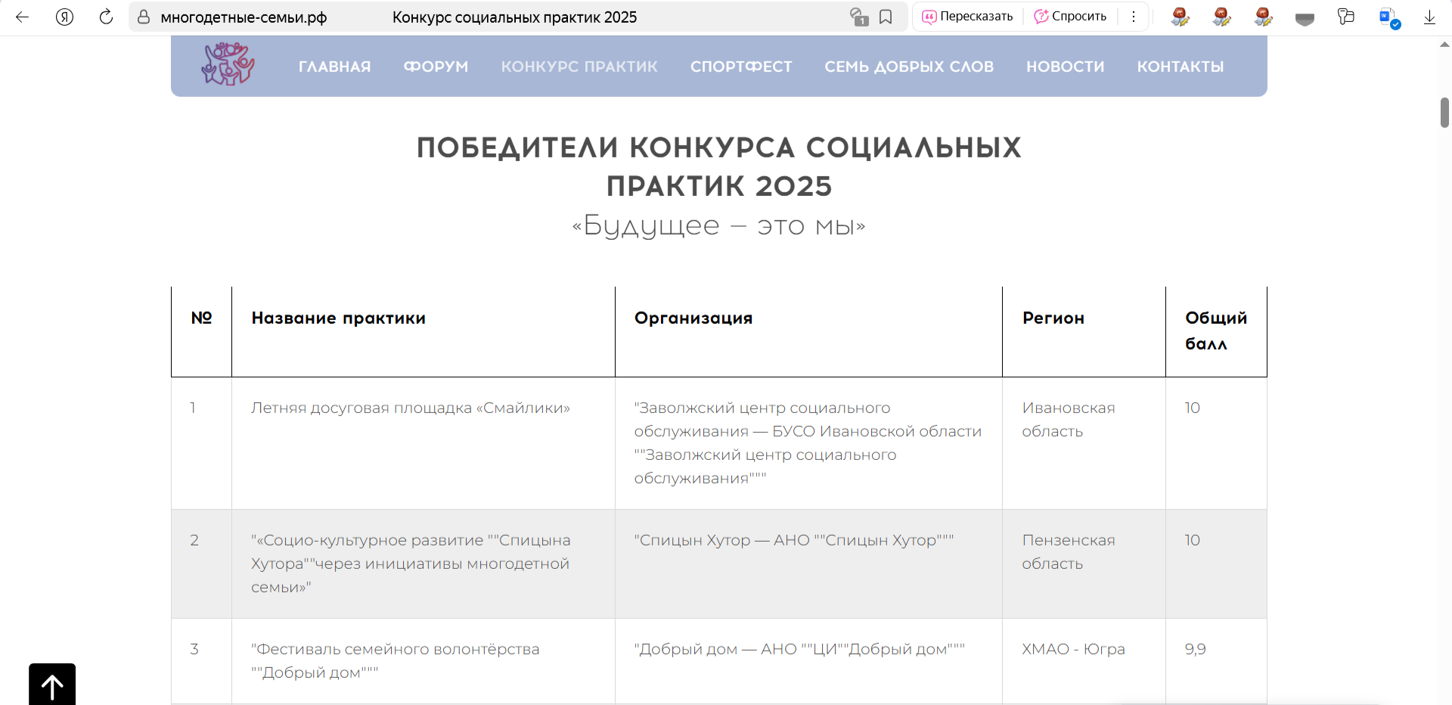Image resolution: width=1452 pixels, height=705 pixels.
Task: Click the Yandex "Я" home icon
Action: click(x=65, y=17)
